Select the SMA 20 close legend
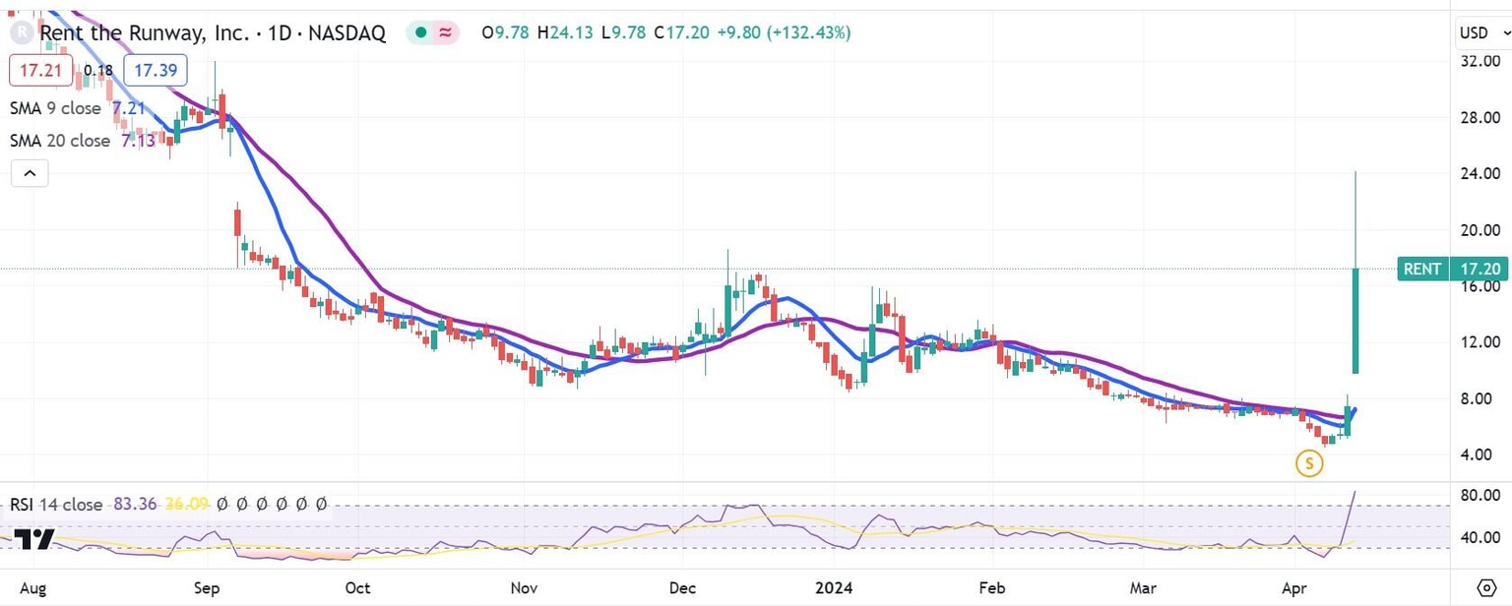 click(x=60, y=141)
